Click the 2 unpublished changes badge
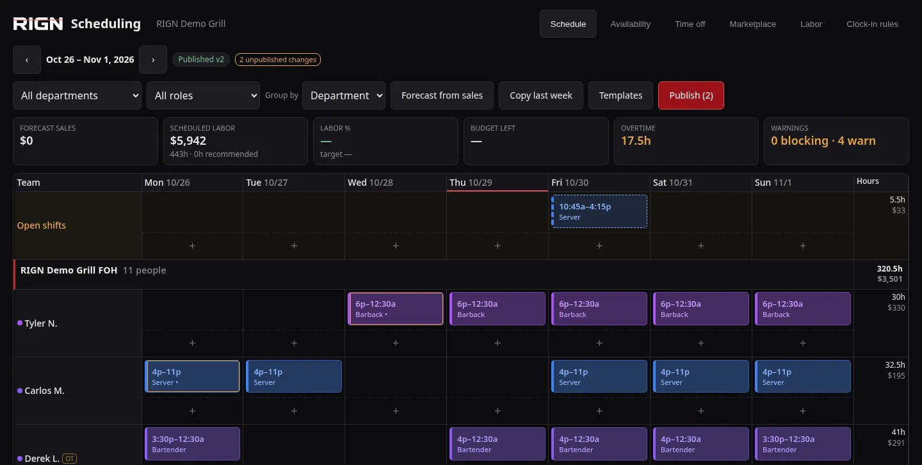 pyautogui.click(x=278, y=60)
